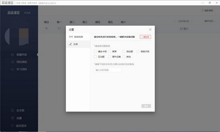The image size is (220, 132).
Task: Check the 黑屏 checkbox
Action: (x=110, y=51)
